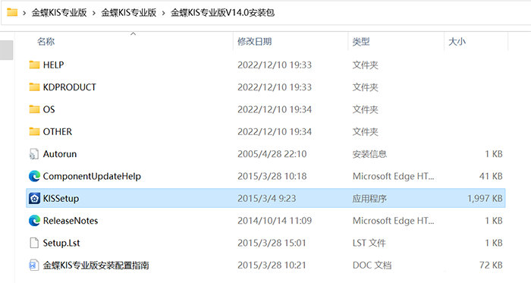Select the Setup.Lst file name
Image resolution: width=531 pixels, height=283 pixels.
click(x=61, y=243)
